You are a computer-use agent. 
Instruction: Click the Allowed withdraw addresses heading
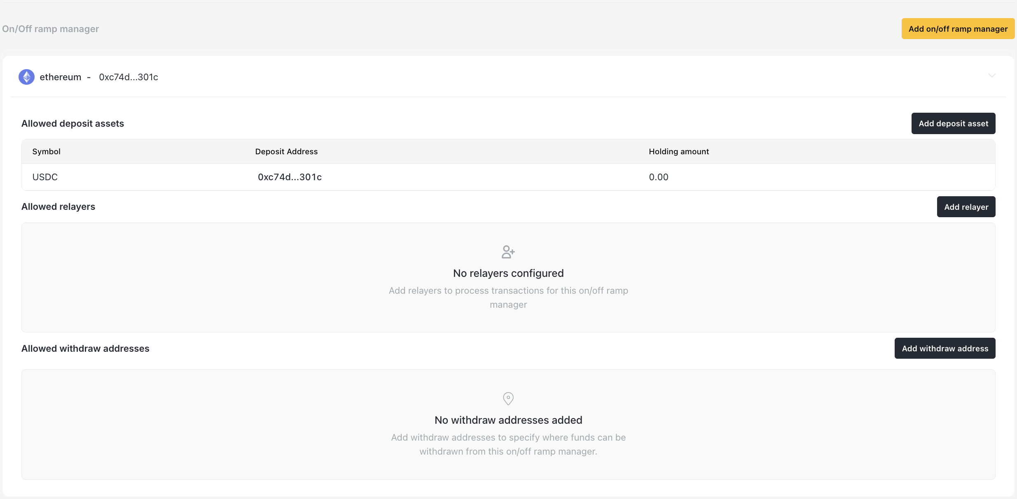85,348
